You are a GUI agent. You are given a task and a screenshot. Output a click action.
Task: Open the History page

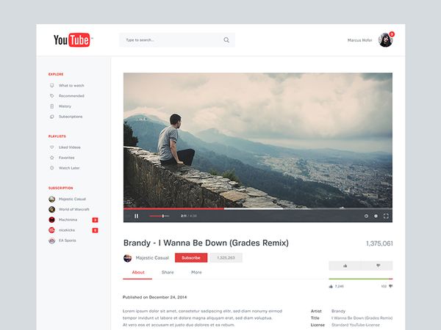(x=65, y=106)
